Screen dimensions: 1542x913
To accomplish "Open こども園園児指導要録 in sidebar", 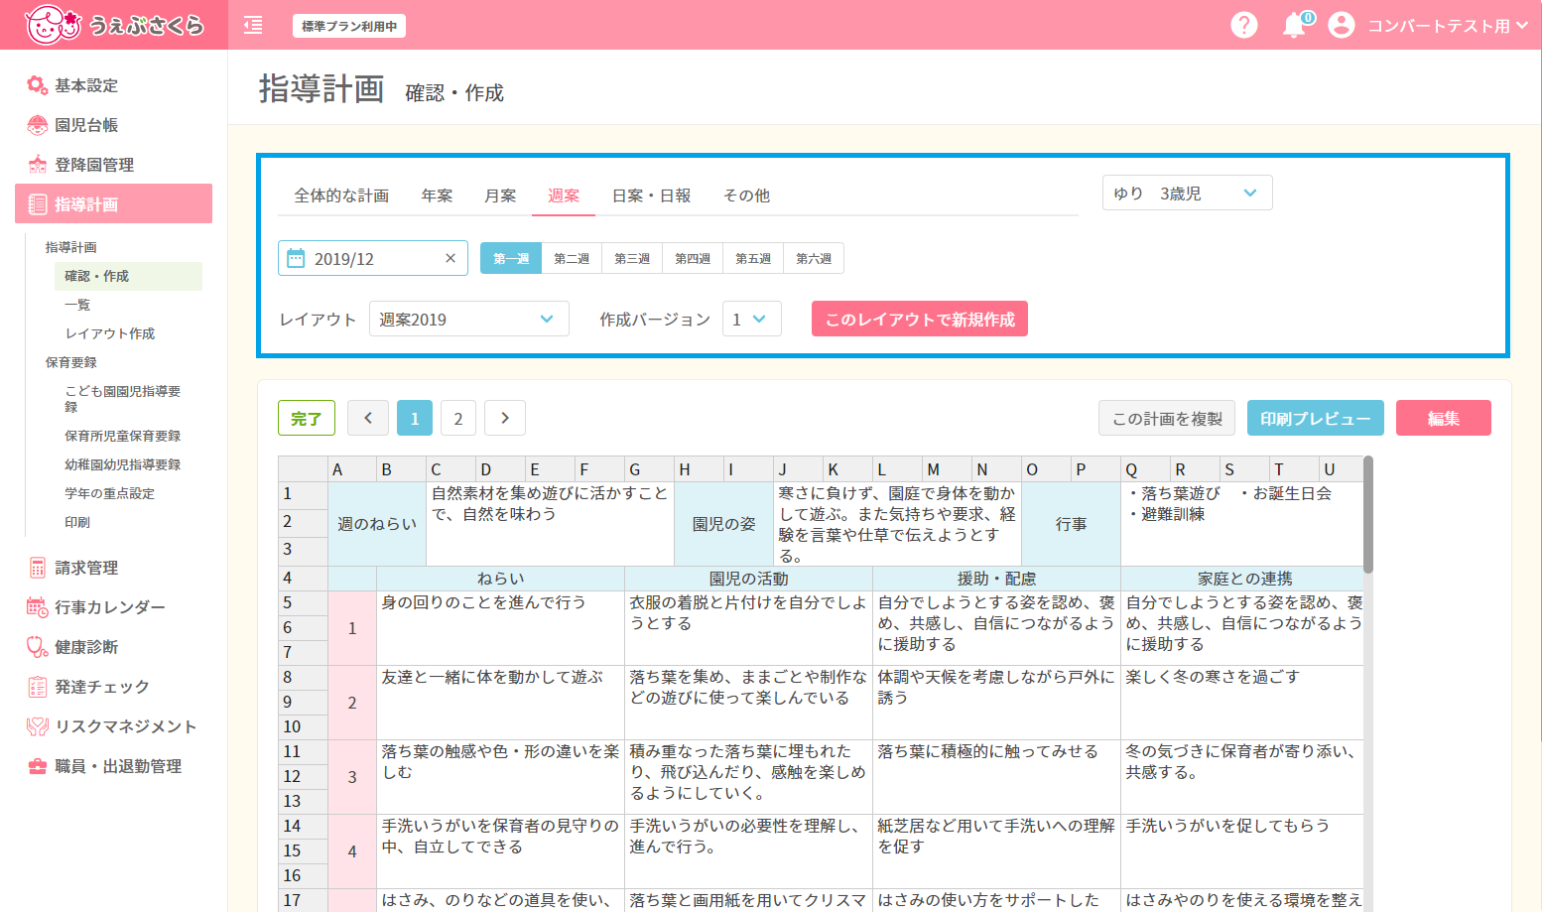I will coord(123,398).
